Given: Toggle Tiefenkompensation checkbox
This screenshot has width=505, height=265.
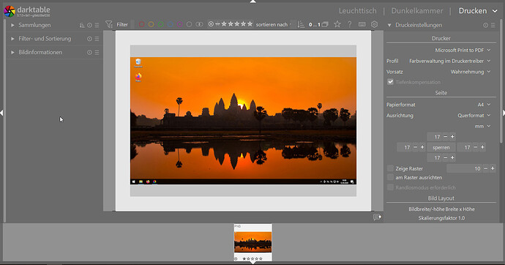Looking at the screenshot, I should 390,82.
